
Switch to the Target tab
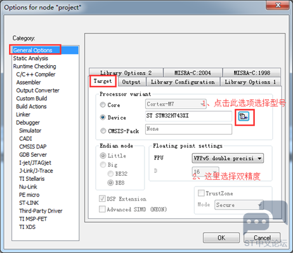103,81
